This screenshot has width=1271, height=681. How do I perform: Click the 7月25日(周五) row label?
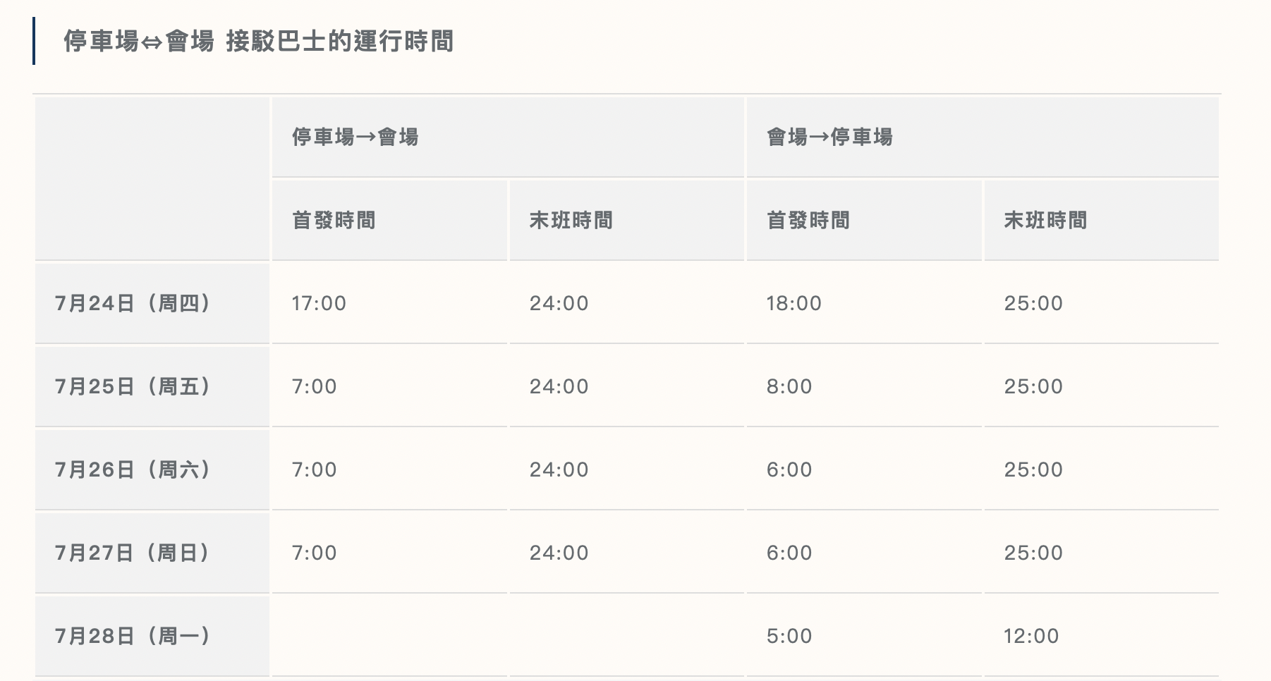click(x=133, y=387)
